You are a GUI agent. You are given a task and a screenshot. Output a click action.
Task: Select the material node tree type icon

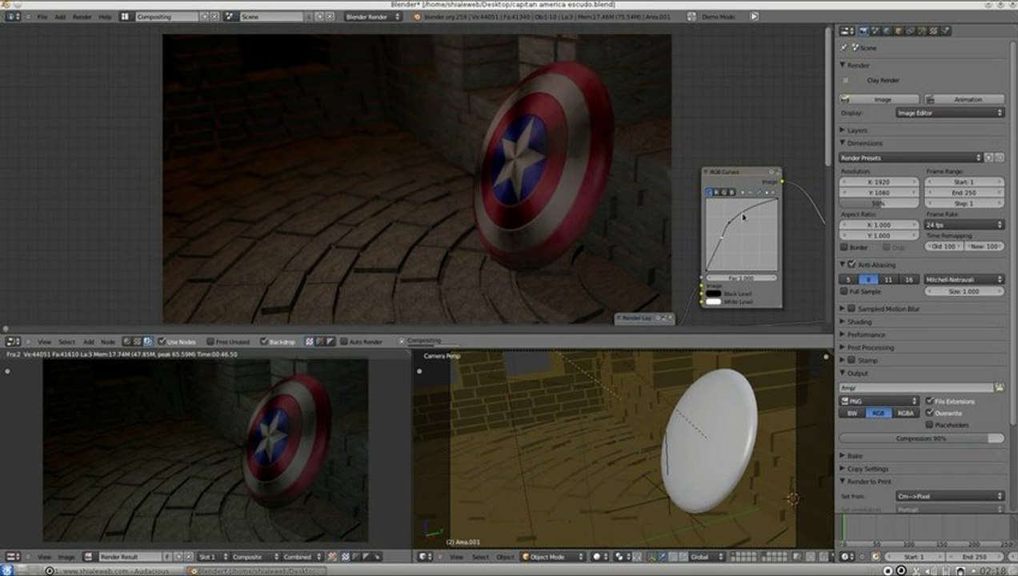[x=126, y=342]
